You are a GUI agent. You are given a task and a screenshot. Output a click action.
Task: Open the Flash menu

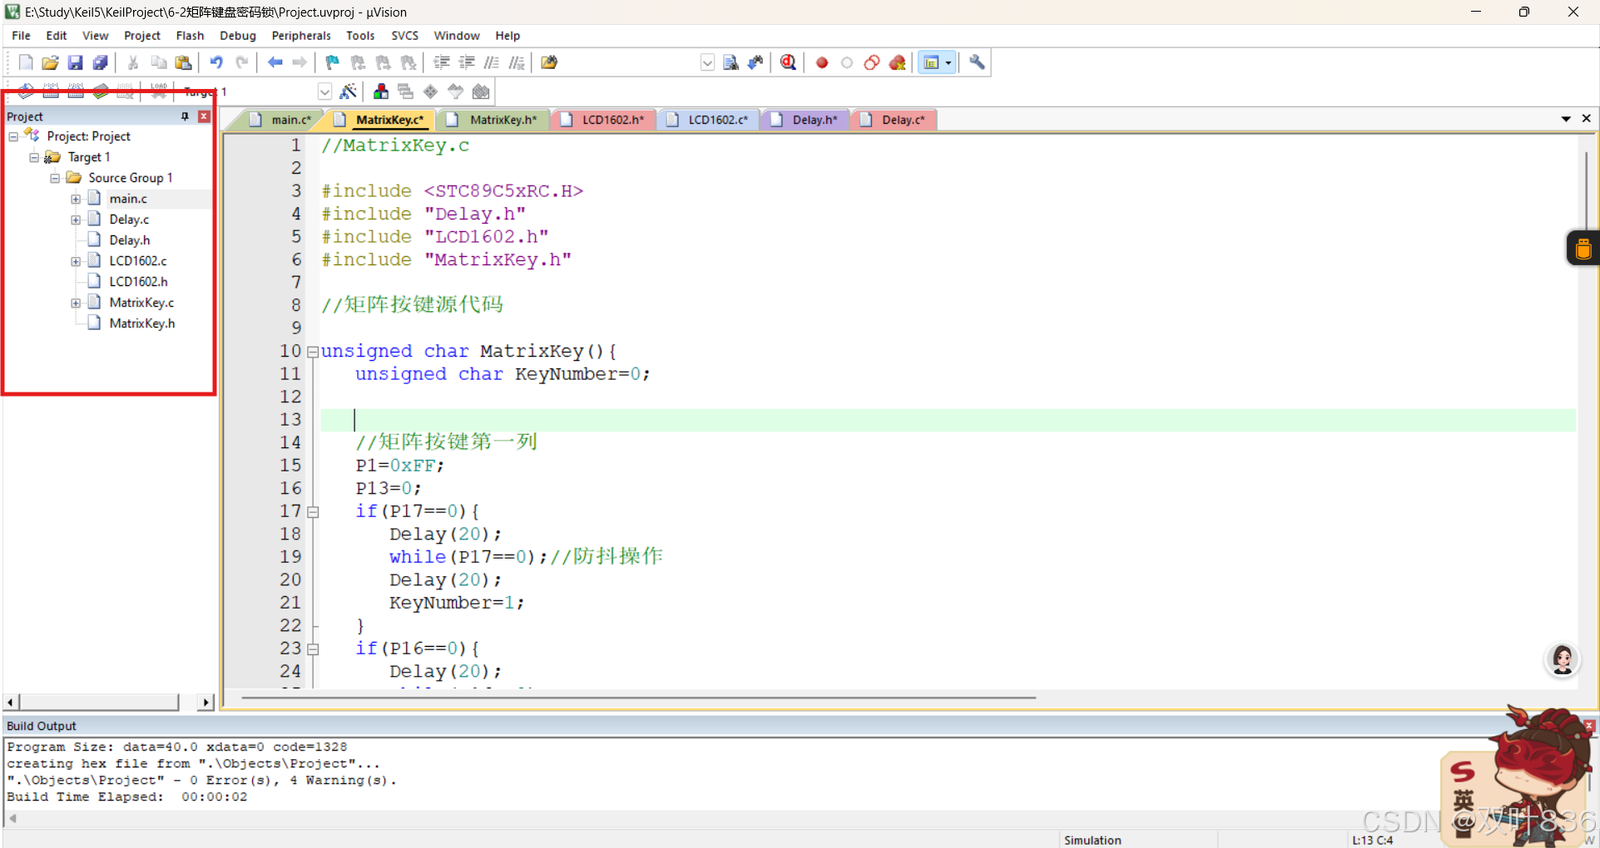[x=190, y=36]
